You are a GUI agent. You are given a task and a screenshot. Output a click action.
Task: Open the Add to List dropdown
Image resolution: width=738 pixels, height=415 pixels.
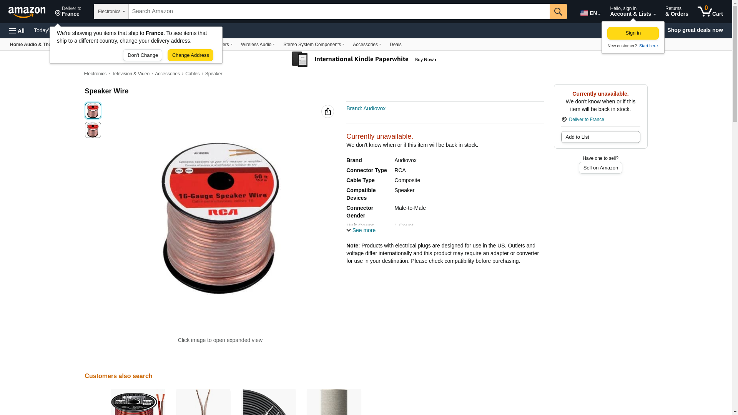coord(600,137)
